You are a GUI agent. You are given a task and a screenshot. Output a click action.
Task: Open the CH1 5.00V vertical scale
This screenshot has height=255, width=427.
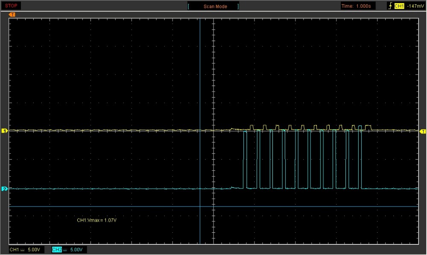(34, 249)
